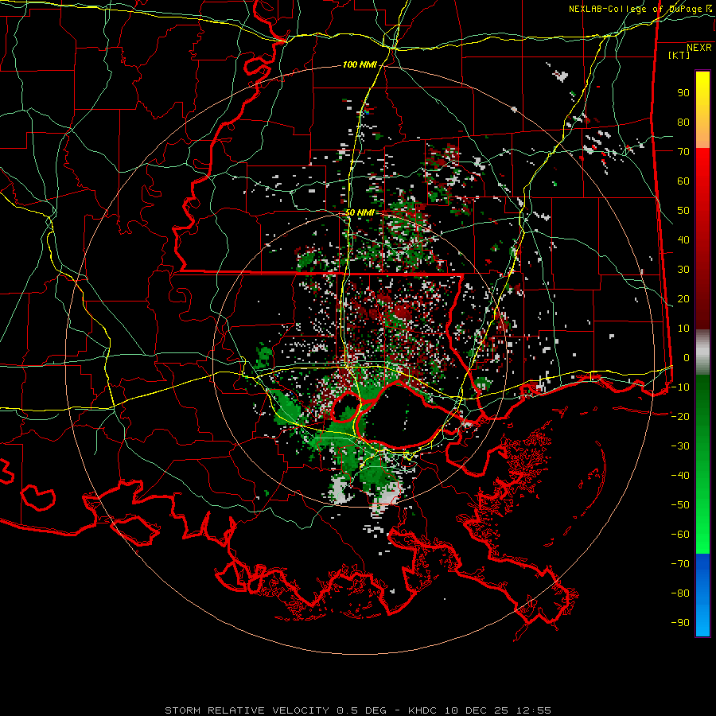Click the -60 knot scale label
716x716 pixels.
click(680, 535)
